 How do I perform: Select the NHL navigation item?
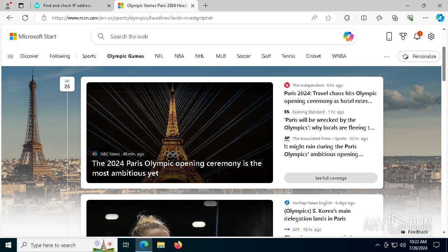(200, 56)
